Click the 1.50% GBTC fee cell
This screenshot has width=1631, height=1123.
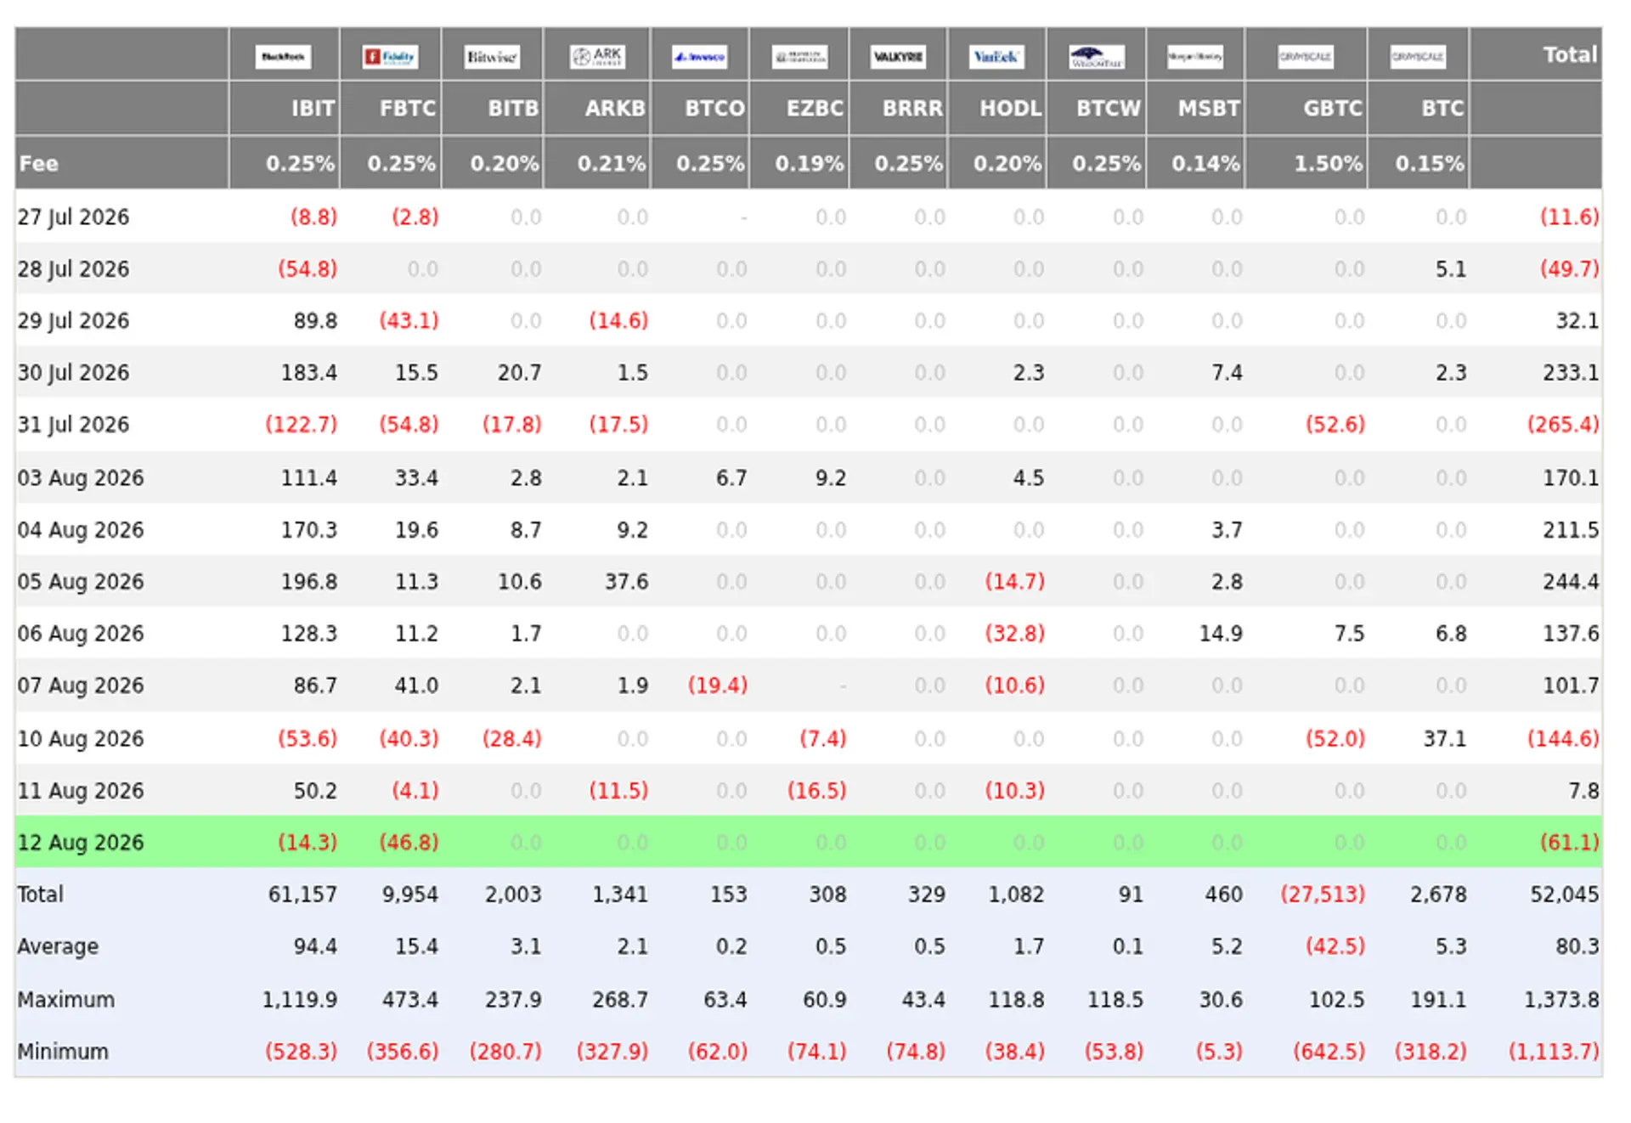click(1329, 163)
